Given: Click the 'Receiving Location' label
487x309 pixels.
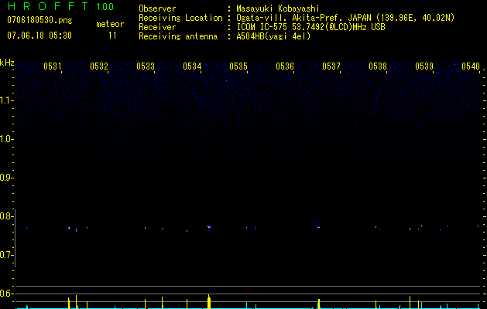Looking at the screenshot, I should (180, 18).
